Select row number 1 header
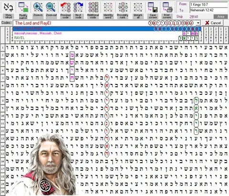The image size is (229, 196). coord(2,48)
